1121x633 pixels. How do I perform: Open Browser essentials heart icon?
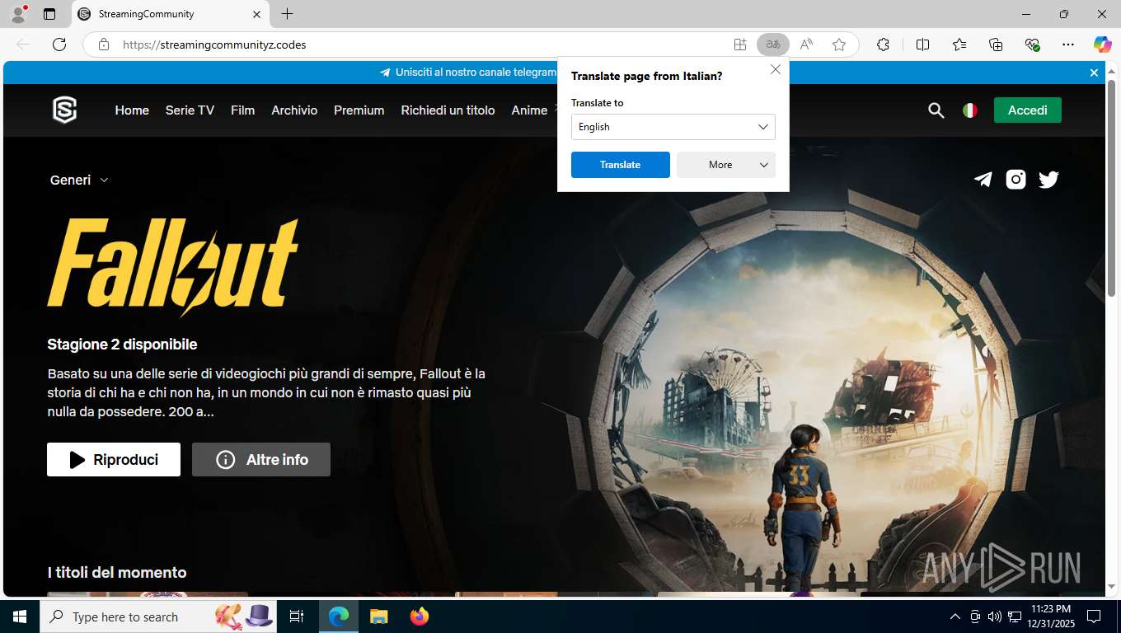(1032, 45)
